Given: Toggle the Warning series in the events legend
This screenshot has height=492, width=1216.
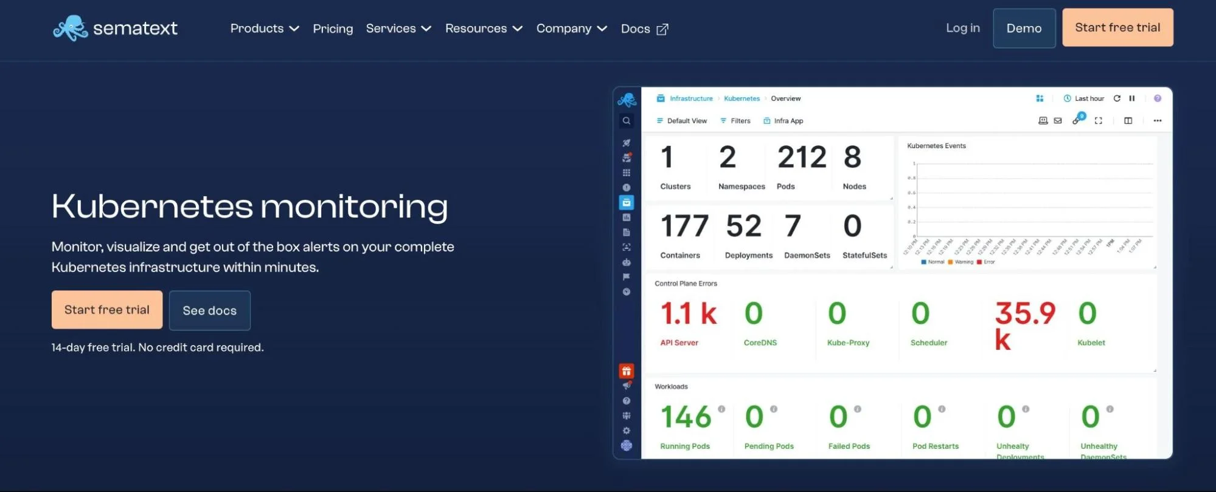Looking at the screenshot, I should (x=961, y=262).
